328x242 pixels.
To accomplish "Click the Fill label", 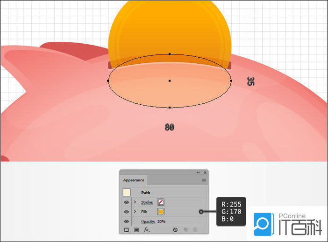I will click(144, 212).
